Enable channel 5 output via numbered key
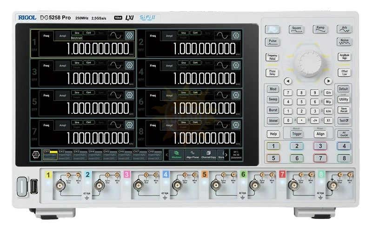This screenshot has height=230, width=372. [273, 158]
